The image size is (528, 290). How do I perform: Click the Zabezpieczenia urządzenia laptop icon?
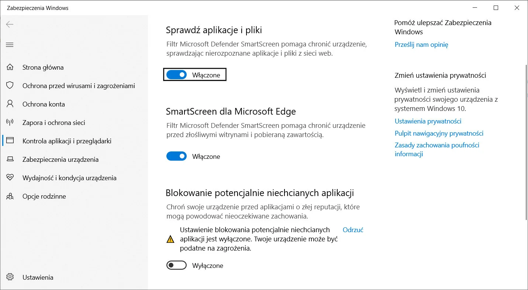tap(10, 159)
